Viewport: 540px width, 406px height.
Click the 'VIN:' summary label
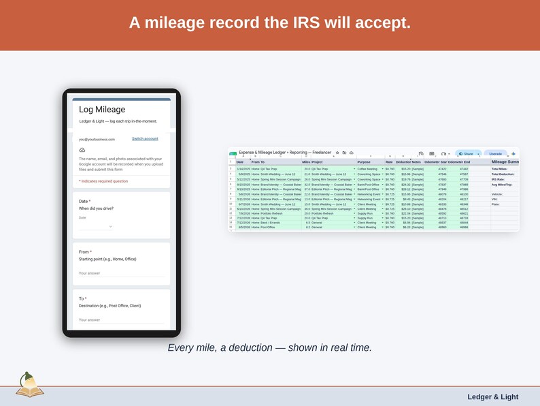494,200
